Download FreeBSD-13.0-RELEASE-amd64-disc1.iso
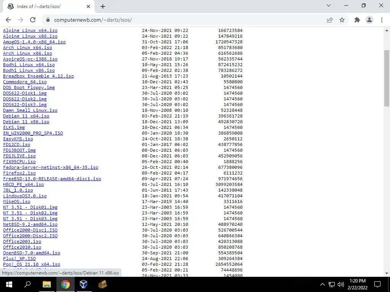 click(x=52, y=179)
